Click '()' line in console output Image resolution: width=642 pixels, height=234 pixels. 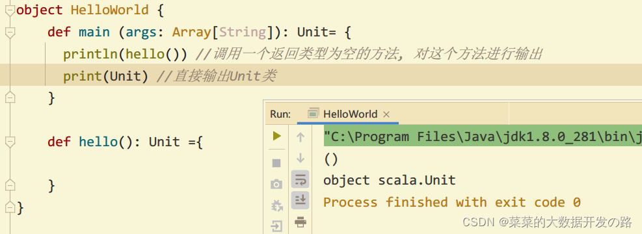click(x=331, y=159)
